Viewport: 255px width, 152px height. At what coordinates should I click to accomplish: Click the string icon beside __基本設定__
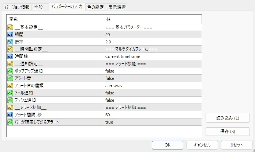[x=10, y=27]
